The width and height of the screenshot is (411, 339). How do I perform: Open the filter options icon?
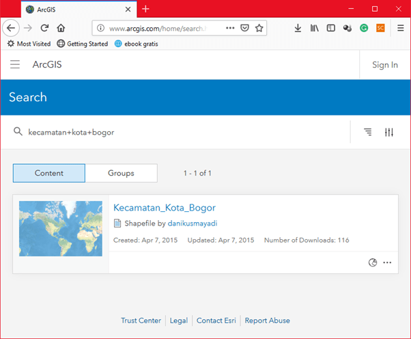tap(389, 132)
